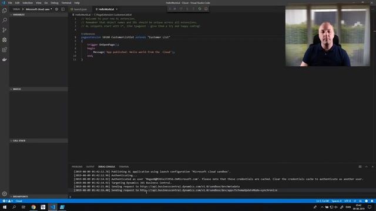Start debugging with green play arrow
The height and width of the screenshot is (211, 376).
point(23,9)
